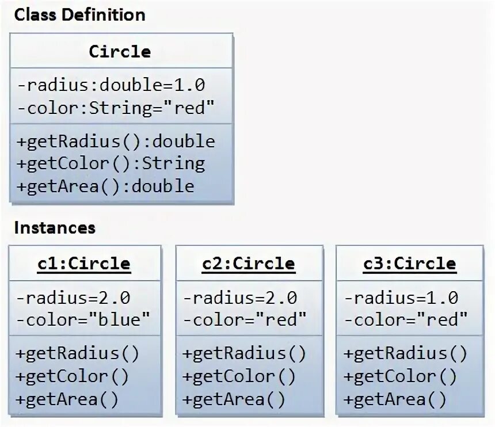
Task: Click color="blue" in c1 instance
Action: point(83,320)
